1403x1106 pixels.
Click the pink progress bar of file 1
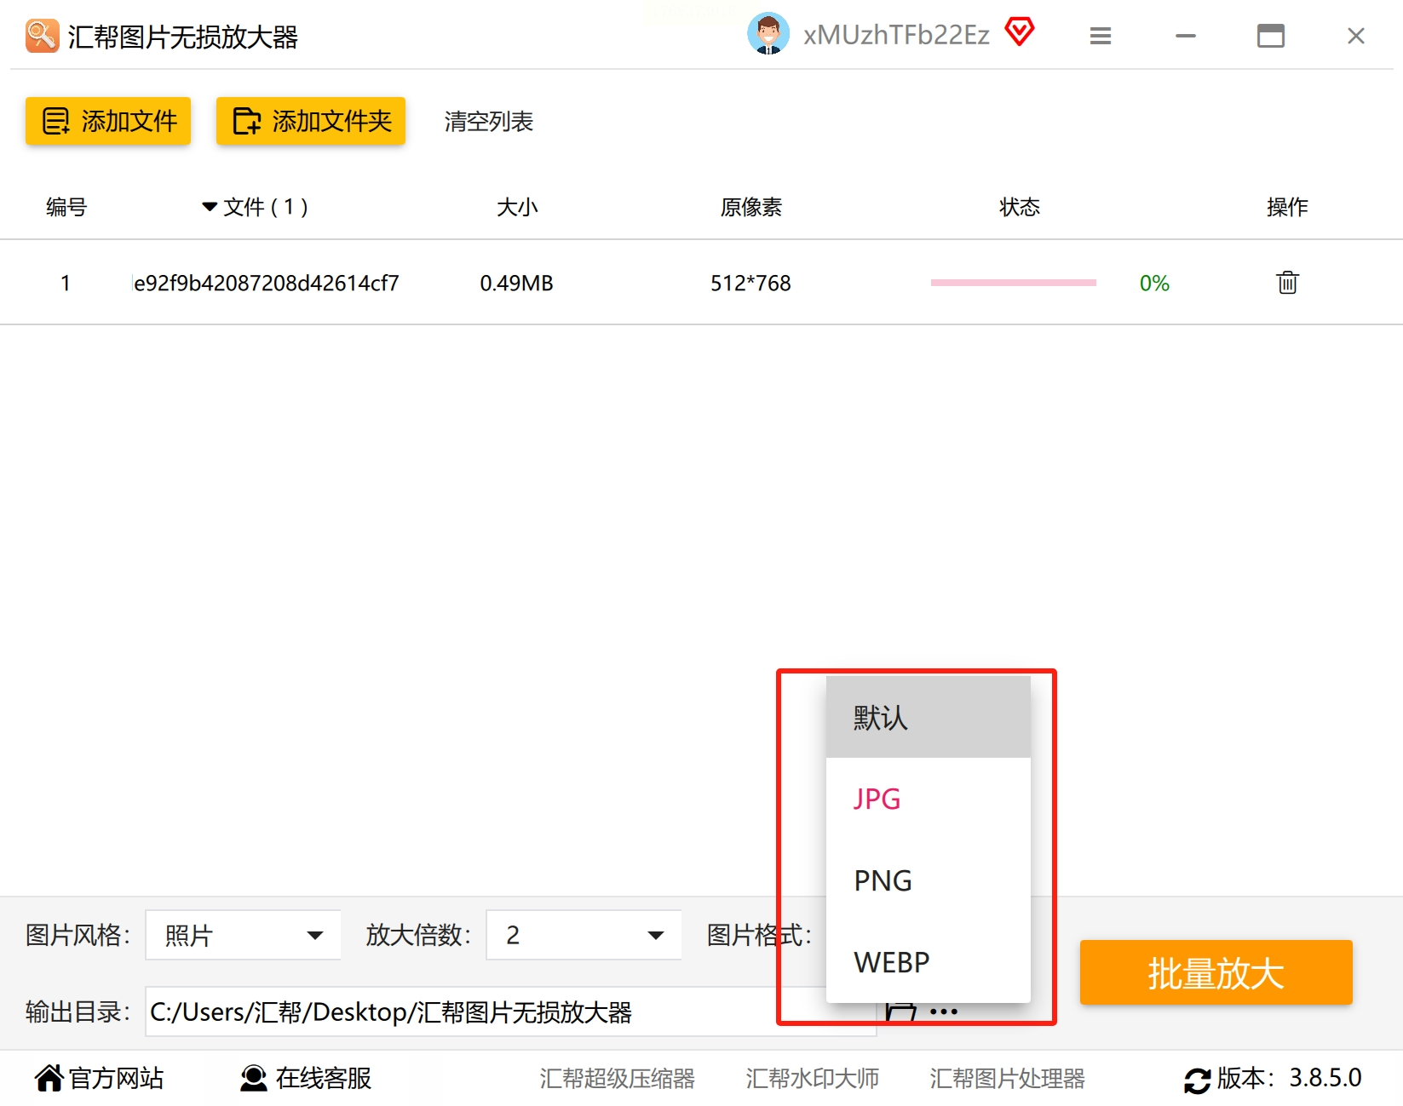(x=1014, y=283)
